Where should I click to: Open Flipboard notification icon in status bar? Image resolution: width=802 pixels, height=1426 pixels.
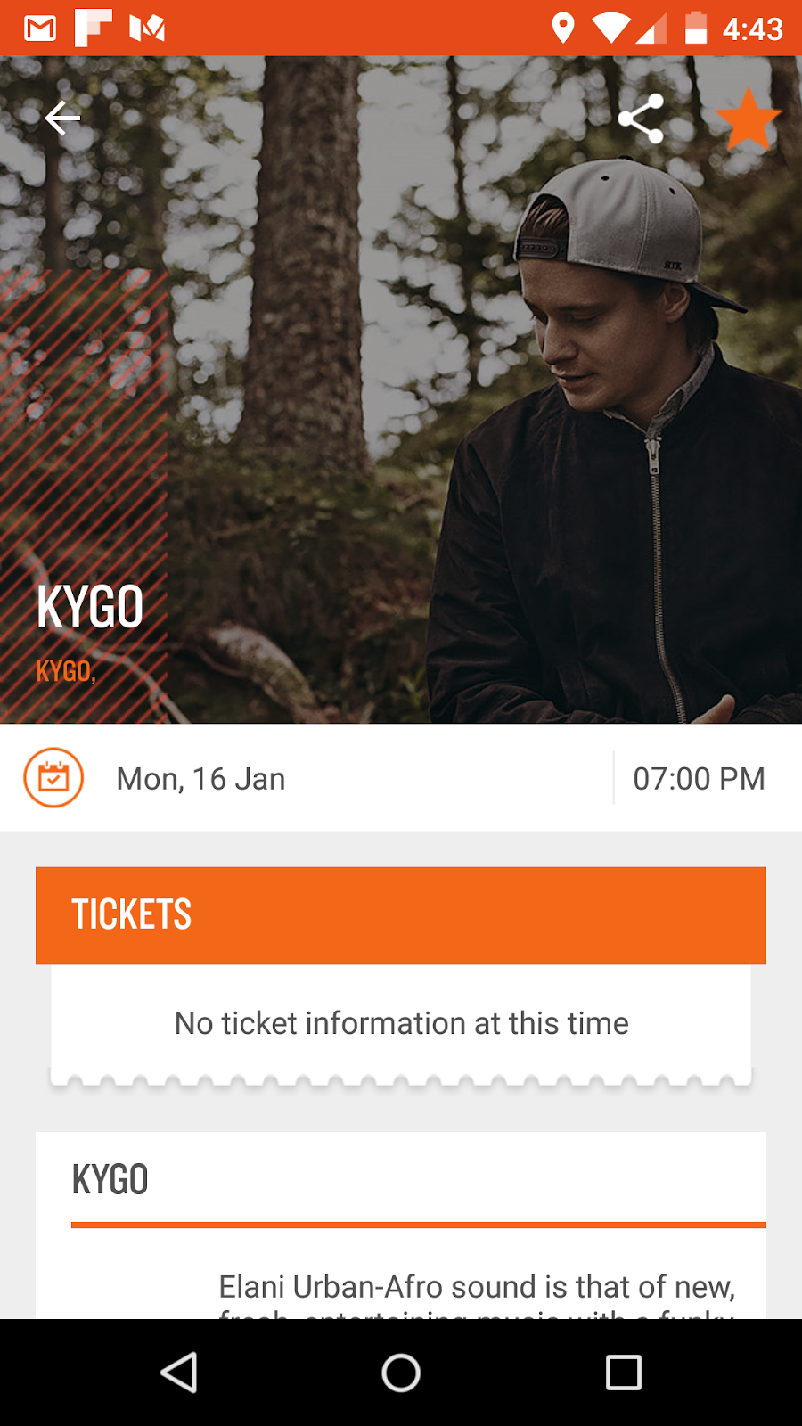[94, 28]
